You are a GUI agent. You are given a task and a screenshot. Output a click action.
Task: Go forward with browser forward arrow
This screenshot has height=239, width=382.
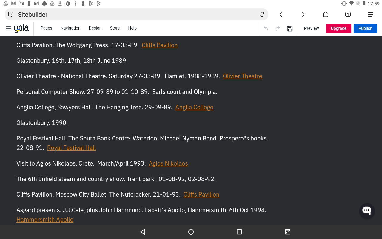click(x=303, y=14)
